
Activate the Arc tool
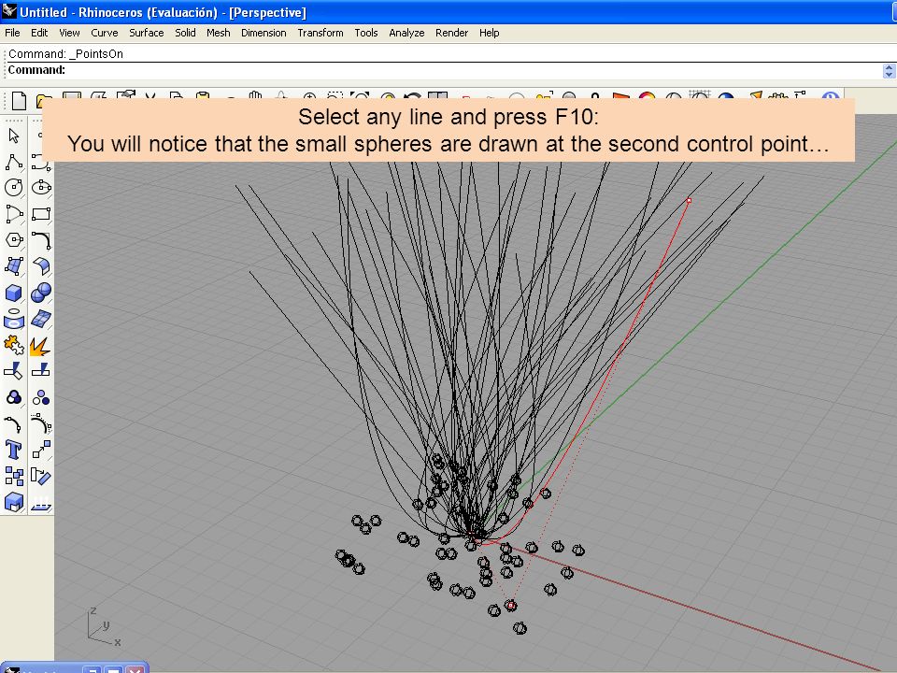[x=14, y=214]
